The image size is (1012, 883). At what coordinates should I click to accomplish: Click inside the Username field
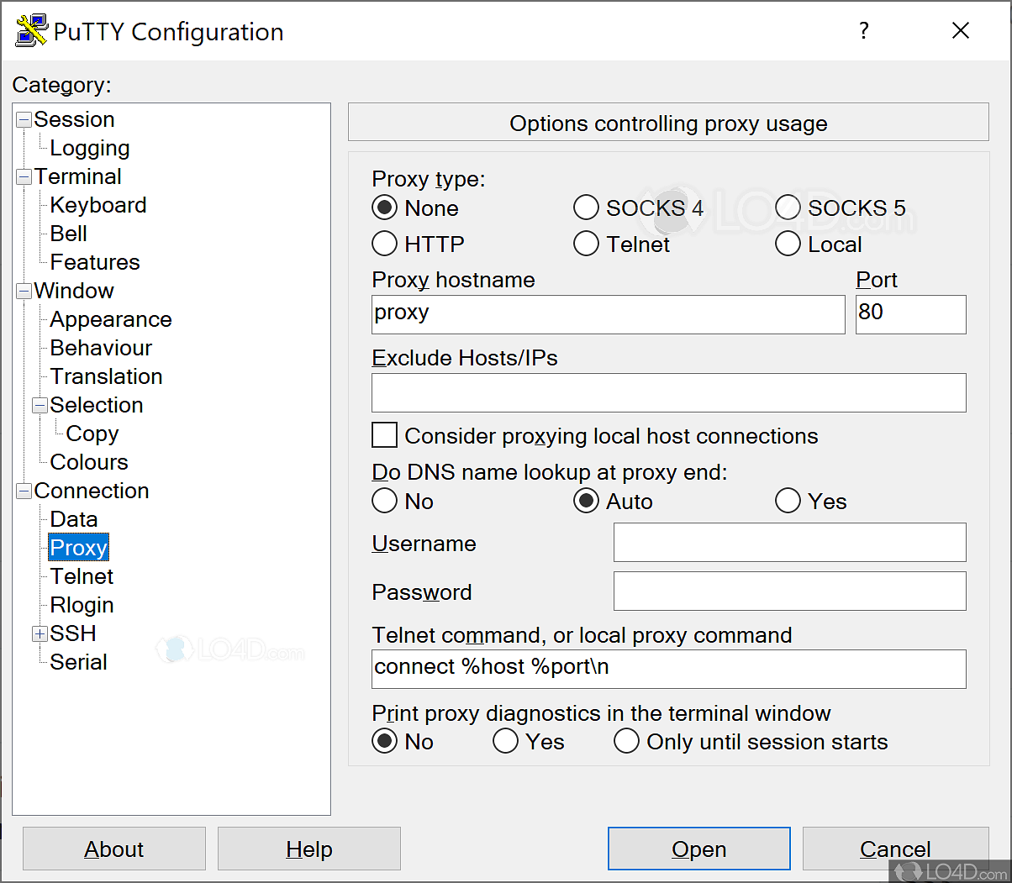click(789, 542)
